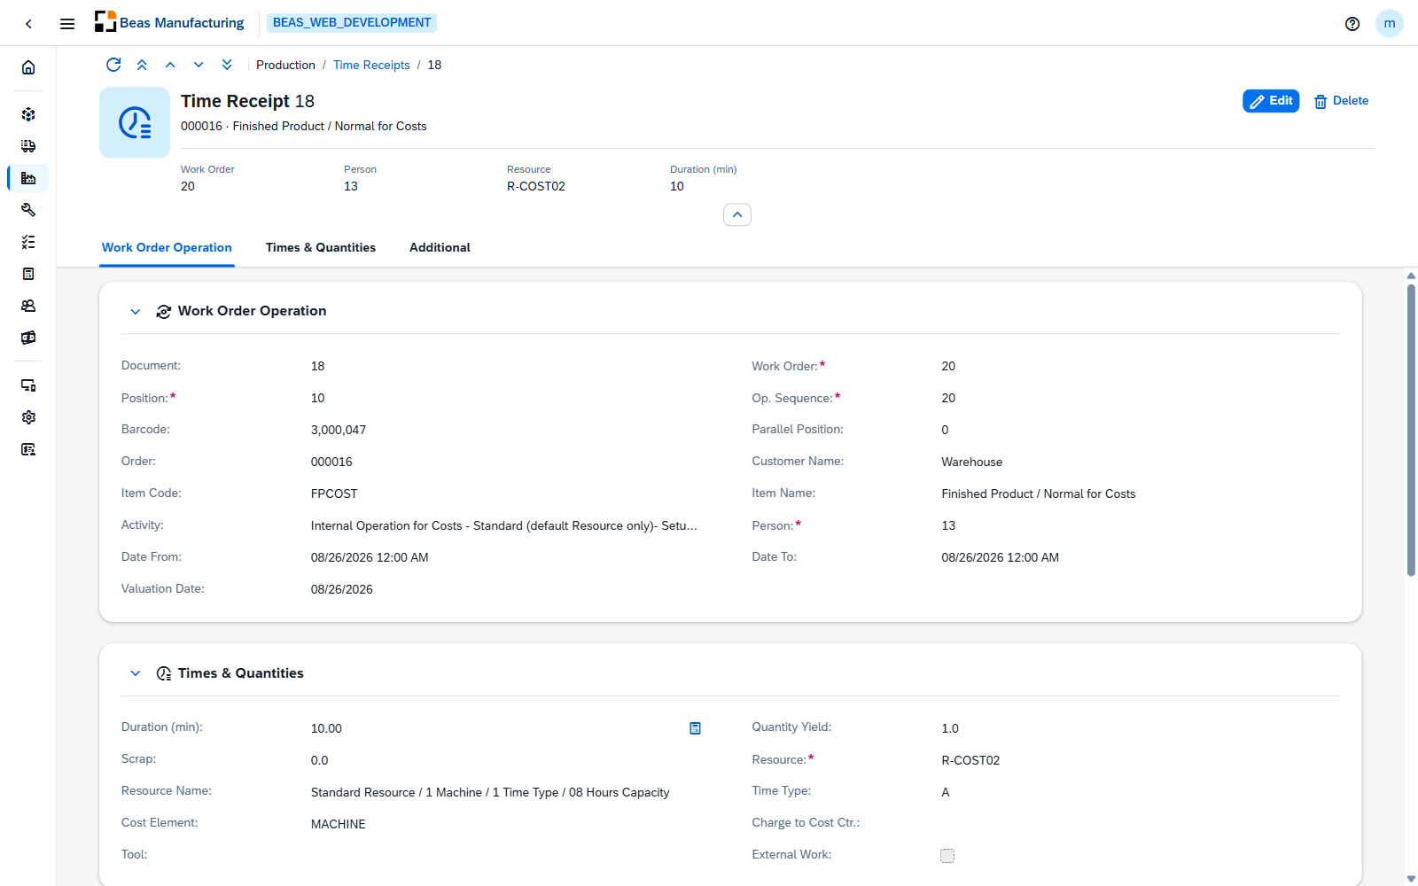The width and height of the screenshot is (1418, 886).
Task: Click the Scrap value 0.0
Action: [x=319, y=760]
